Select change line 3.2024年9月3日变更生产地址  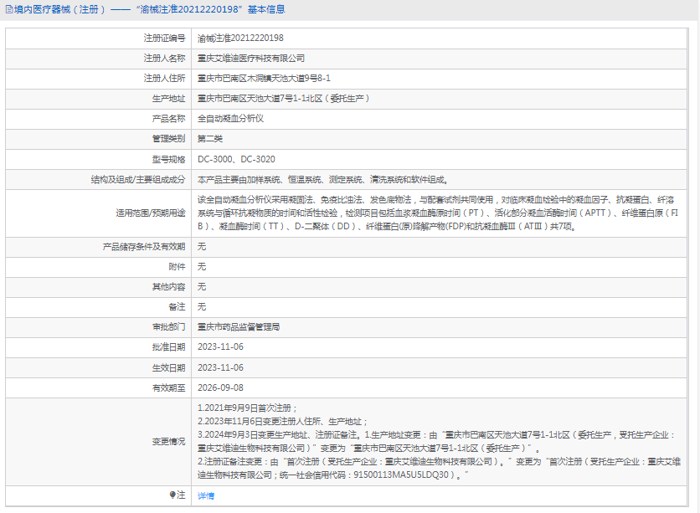[x=437, y=442]
